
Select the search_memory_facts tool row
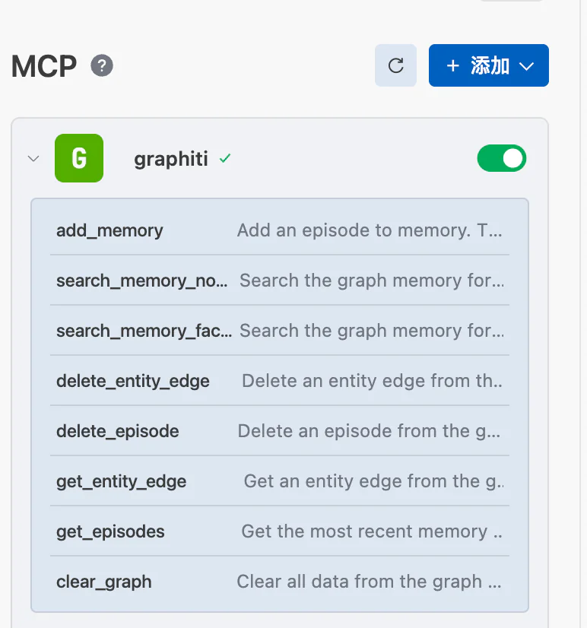pyautogui.click(x=144, y=331)
